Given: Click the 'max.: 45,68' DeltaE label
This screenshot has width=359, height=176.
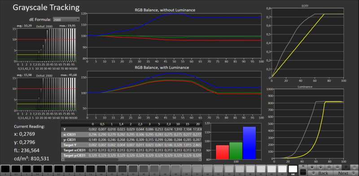Looking at the screenshot, I should 68,75.
